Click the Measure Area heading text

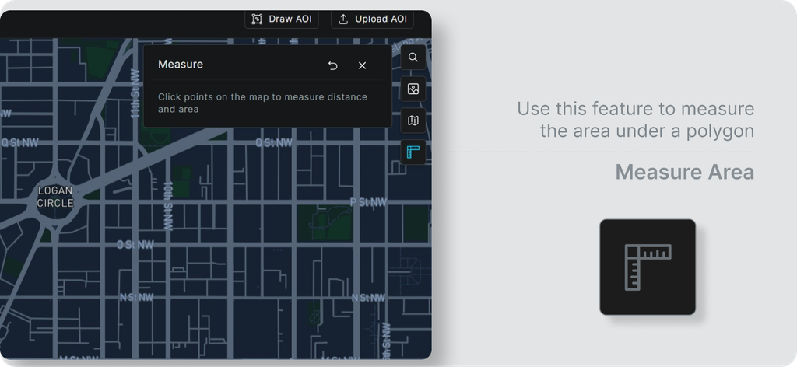[x=685, y=172]
